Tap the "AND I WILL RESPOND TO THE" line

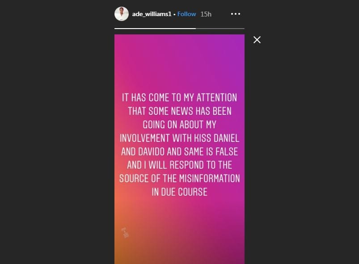tap(179, 165)
